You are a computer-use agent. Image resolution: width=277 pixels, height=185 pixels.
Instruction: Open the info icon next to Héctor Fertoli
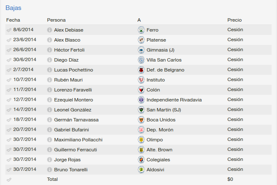[50, 50]
